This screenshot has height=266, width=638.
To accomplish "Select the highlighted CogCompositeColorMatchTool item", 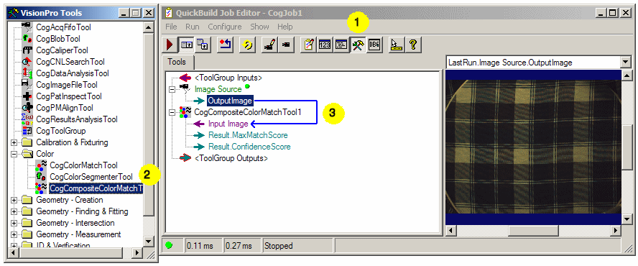I will click(x=96, y=188).
